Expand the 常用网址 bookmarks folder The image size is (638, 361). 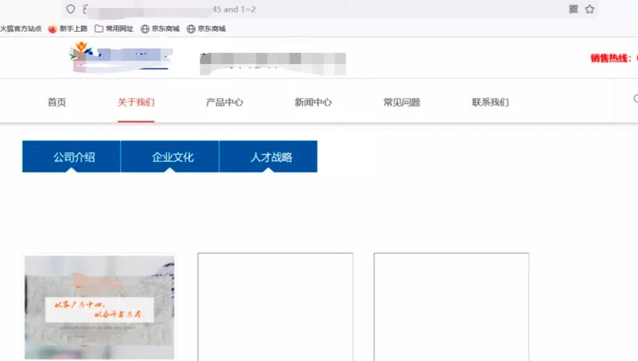tap(117, 29)
